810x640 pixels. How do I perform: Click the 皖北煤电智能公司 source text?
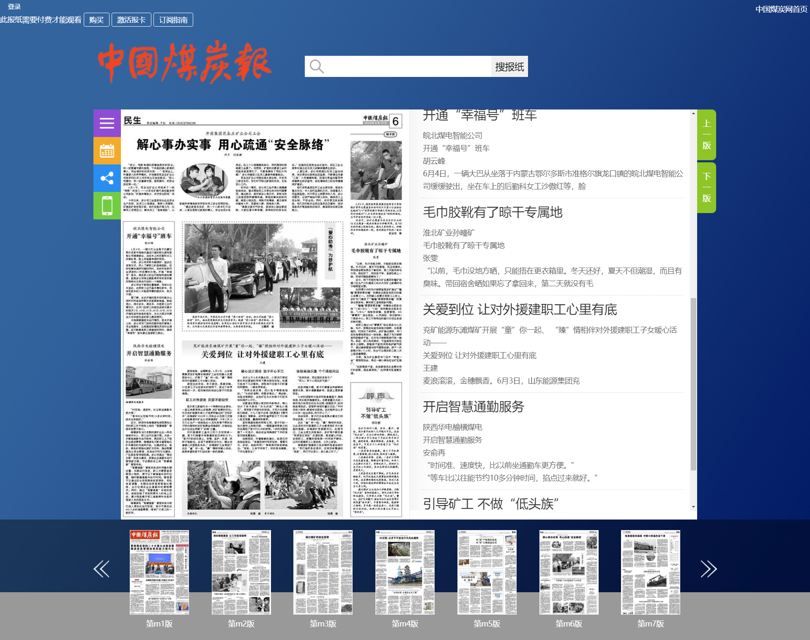[x=452, y=136]
